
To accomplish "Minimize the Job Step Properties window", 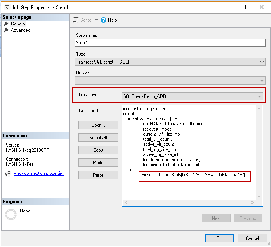I will 226,7.
